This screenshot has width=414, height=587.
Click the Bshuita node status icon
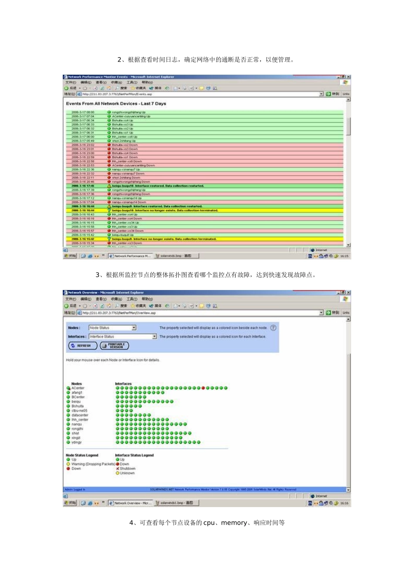pos(68,406)
